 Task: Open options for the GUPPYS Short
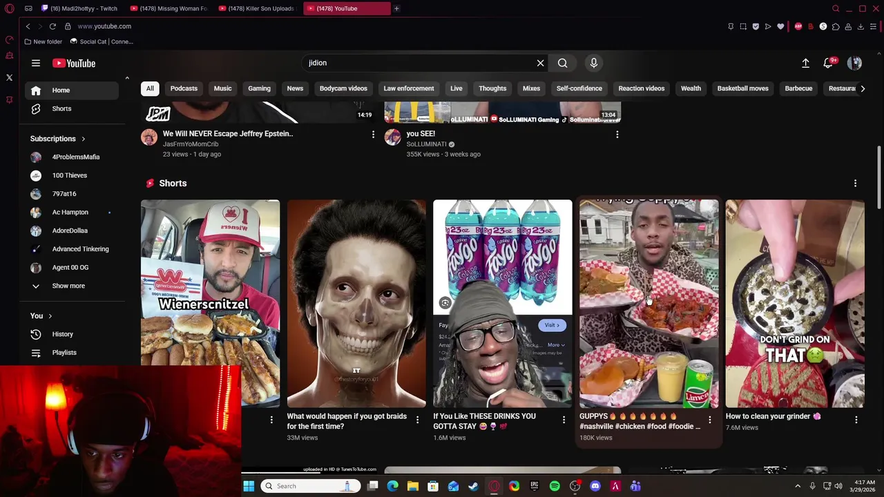(709, 420)
